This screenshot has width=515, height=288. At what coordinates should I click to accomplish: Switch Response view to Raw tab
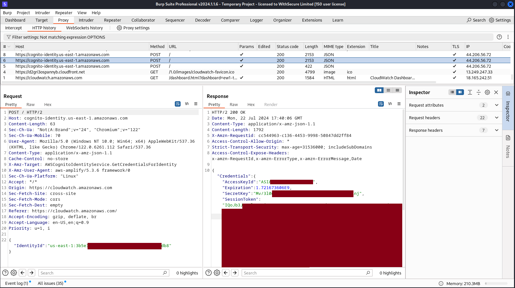tap(234, 105)
